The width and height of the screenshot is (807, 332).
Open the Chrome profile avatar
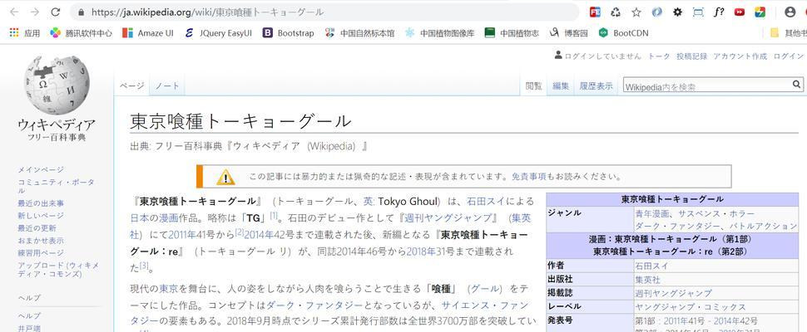[x=790, y=12]
